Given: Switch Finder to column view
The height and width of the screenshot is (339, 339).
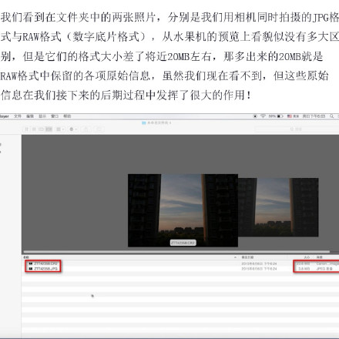Looking at the screenshot, I should point(41,129).
